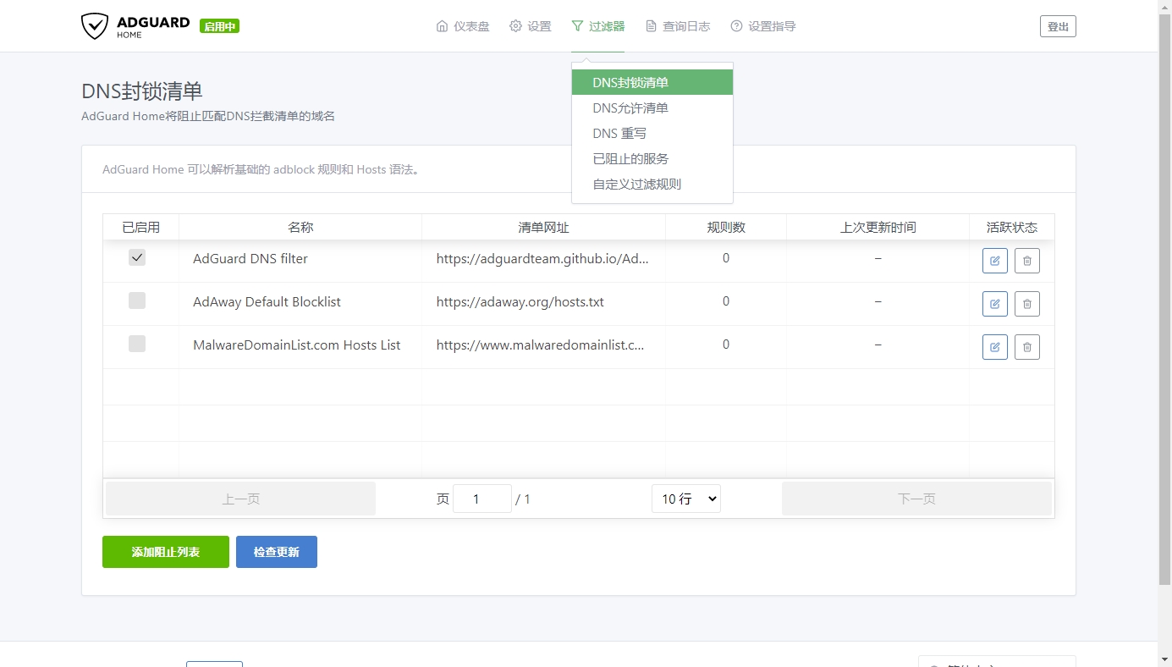The height and width of the screenshot is (667, 1172).
Task: Delete the AdGuard DNS filter list
Action: pyautogui.click(x=1027, y=261)
